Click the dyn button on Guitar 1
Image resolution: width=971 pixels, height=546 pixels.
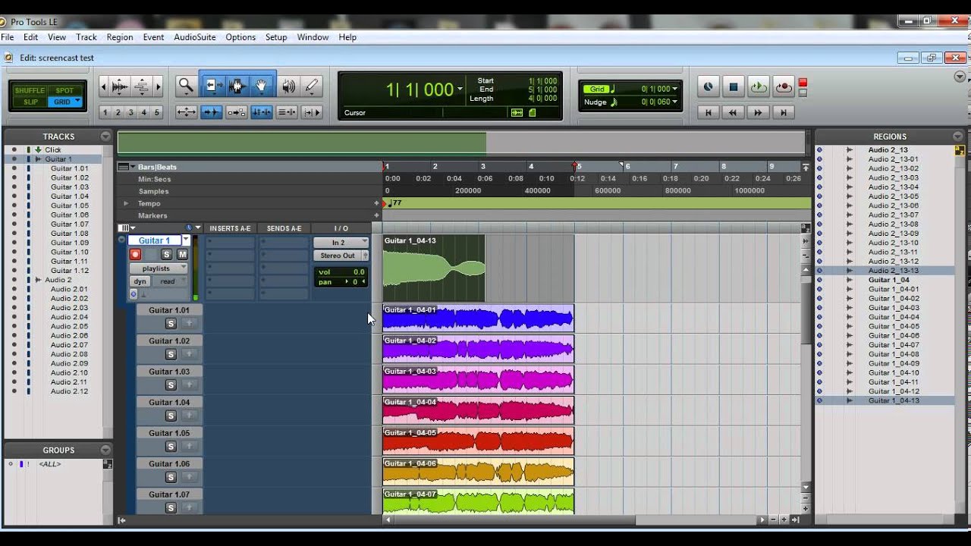(140, 281)
